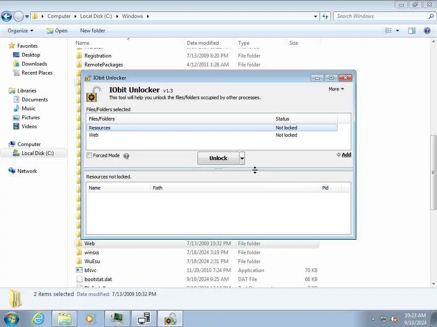
Task: Open the Documents library
Action: (35, 100)
